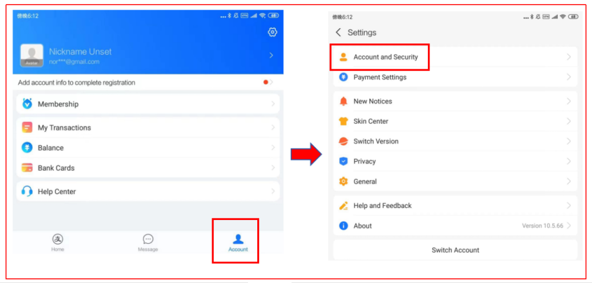Tap the Membership crown icon
Screen dimensions: 592x283
(27, 104)
